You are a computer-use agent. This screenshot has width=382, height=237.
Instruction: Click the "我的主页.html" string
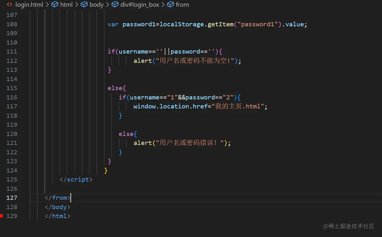[238, 106]
